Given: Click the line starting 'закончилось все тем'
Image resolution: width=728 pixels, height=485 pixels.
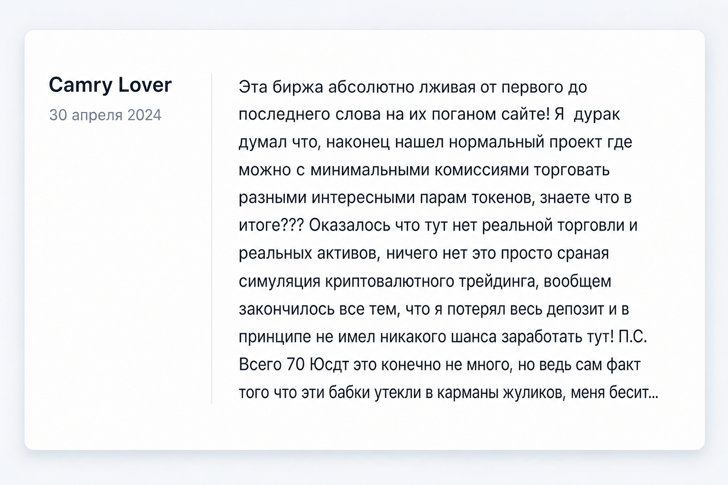Looking at the screenshot, I should 434,309.
